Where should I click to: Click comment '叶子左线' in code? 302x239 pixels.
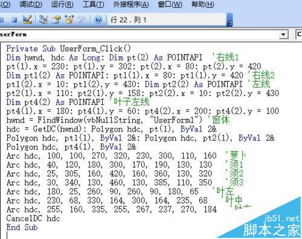129,102
